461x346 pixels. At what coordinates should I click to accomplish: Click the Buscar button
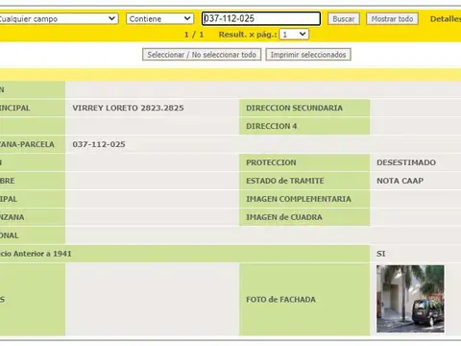344,19
